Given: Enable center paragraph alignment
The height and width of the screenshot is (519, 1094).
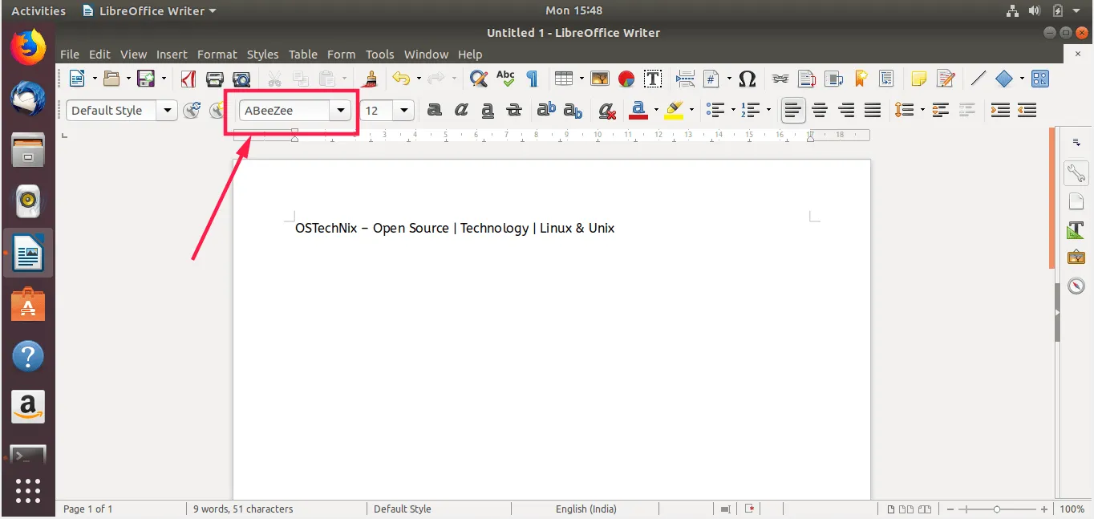Looking at the screenshot, I should point(820,111).
